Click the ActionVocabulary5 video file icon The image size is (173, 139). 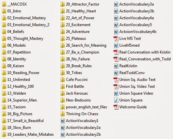116,25
